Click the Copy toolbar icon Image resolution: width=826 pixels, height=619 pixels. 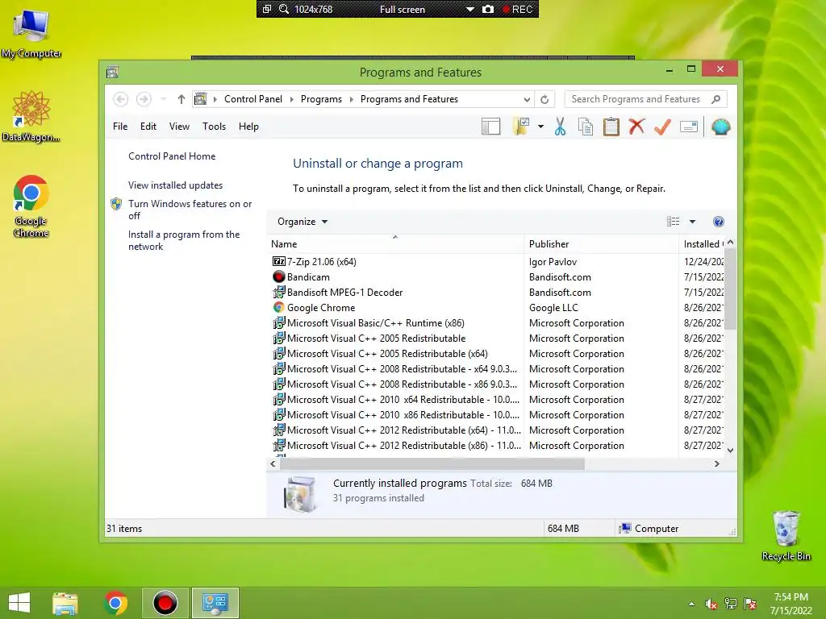[x=586, y=127]
